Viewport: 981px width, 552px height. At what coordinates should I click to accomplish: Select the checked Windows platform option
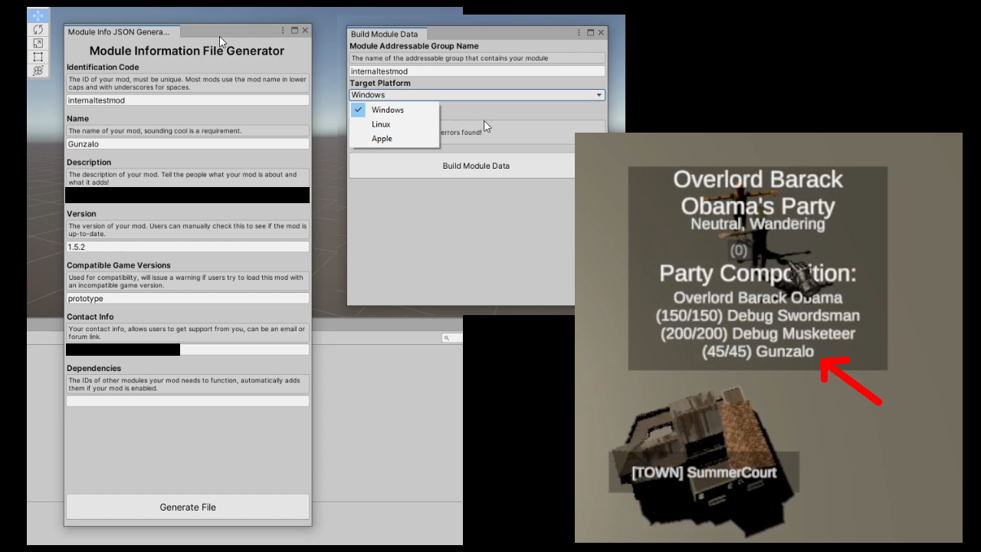click(387, 110)
